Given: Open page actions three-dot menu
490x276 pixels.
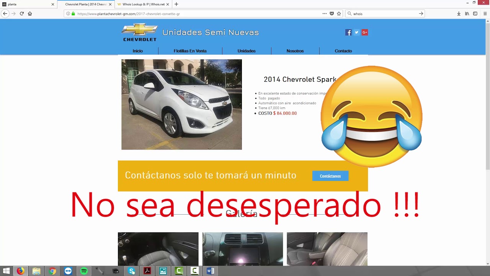Looking at the screenshot, I should pyautogui.click(x=325, y=13).
